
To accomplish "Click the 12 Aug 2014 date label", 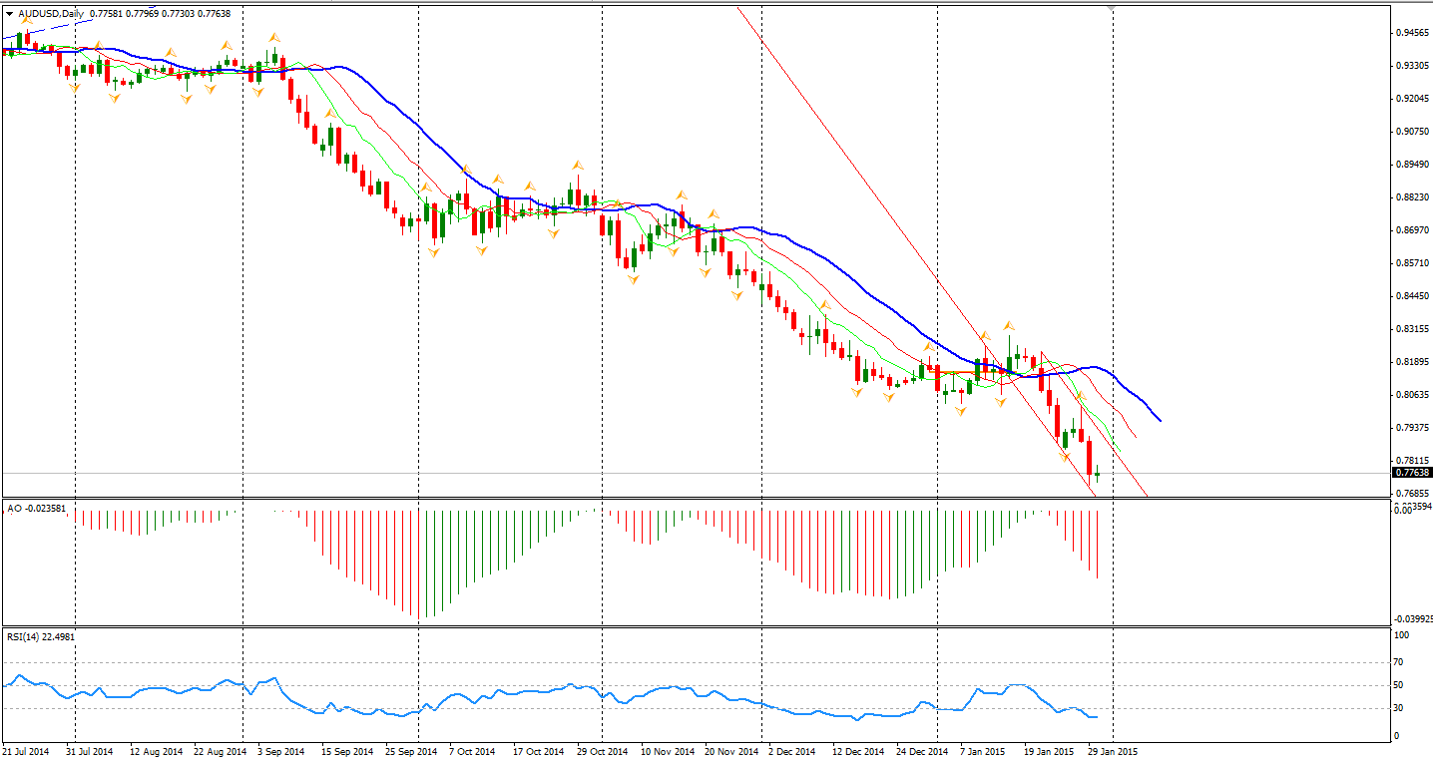I will pyautogui.click(x=156, y=751).
